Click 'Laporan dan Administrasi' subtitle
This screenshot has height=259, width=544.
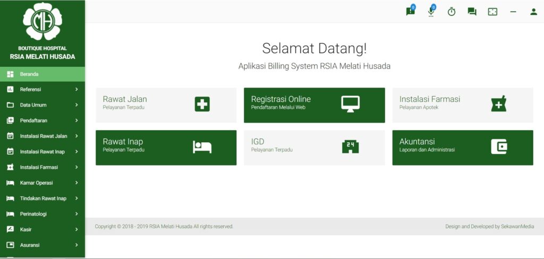coord(427,150)
